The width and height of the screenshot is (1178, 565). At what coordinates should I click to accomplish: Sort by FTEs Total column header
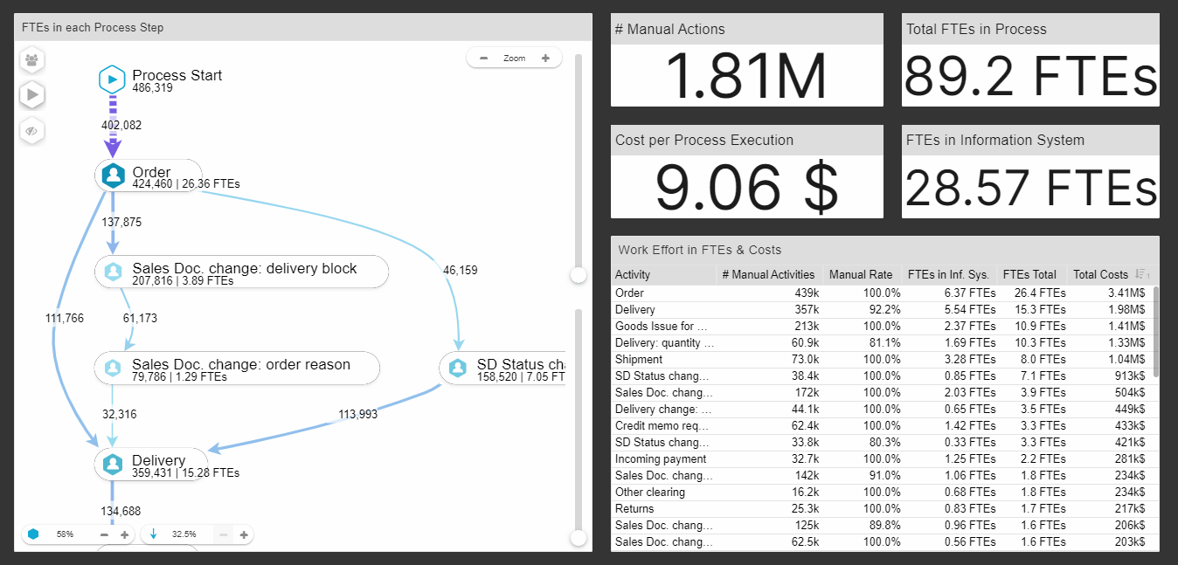1031,274
